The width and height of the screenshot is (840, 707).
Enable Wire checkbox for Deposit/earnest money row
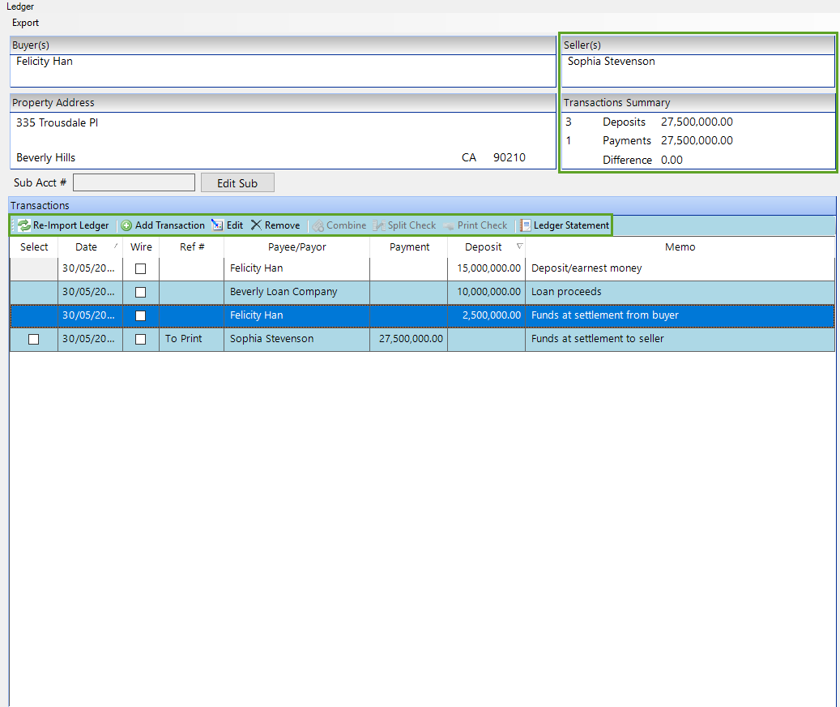[141, 268]
